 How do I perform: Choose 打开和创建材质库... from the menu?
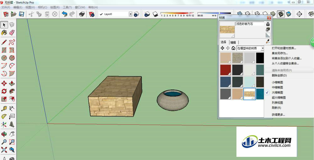[284, 48]
